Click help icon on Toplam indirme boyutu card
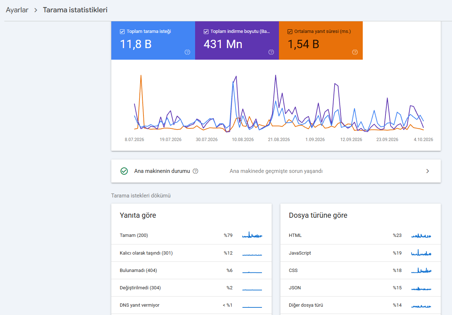 point(271,52)
